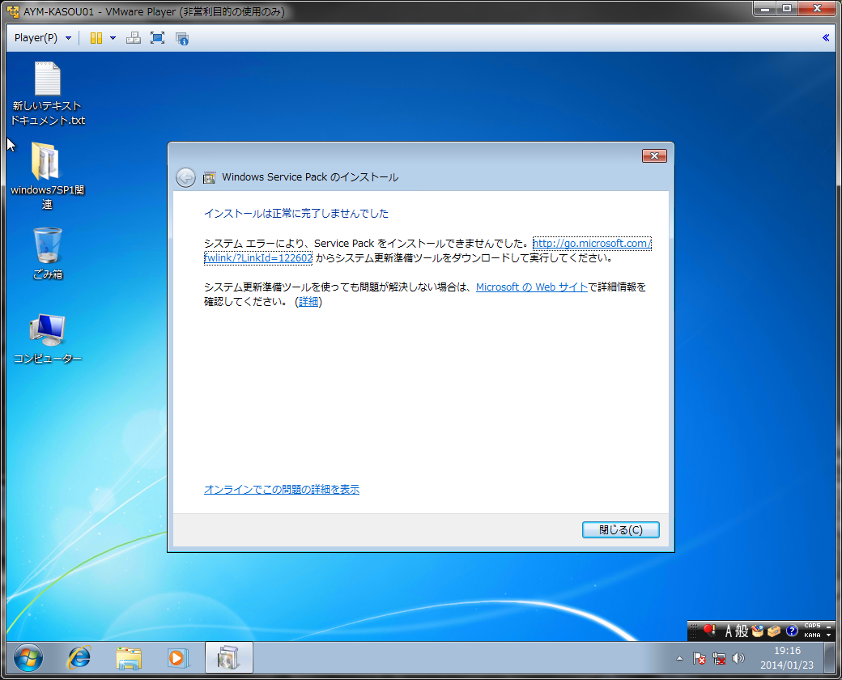This screenshot has height=680, width=842.
Task: Minimize the language bar with its dash
Action: click(x=828, y=627)
